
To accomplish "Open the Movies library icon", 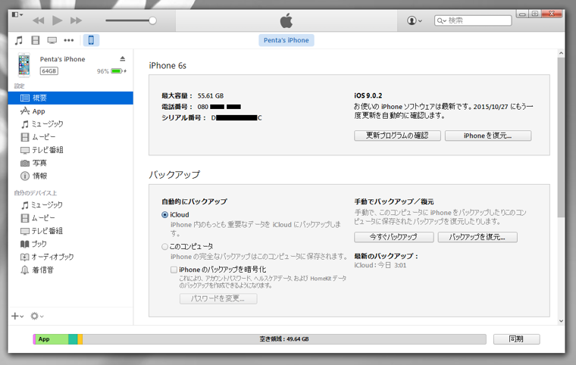I will 36,40.
